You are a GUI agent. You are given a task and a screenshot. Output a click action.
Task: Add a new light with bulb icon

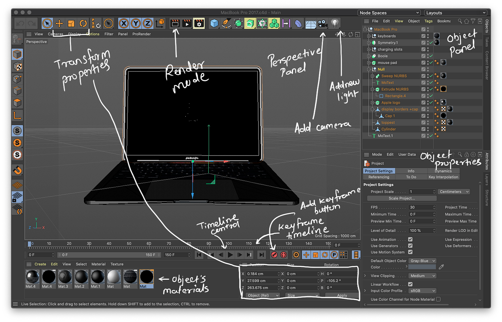335,24
